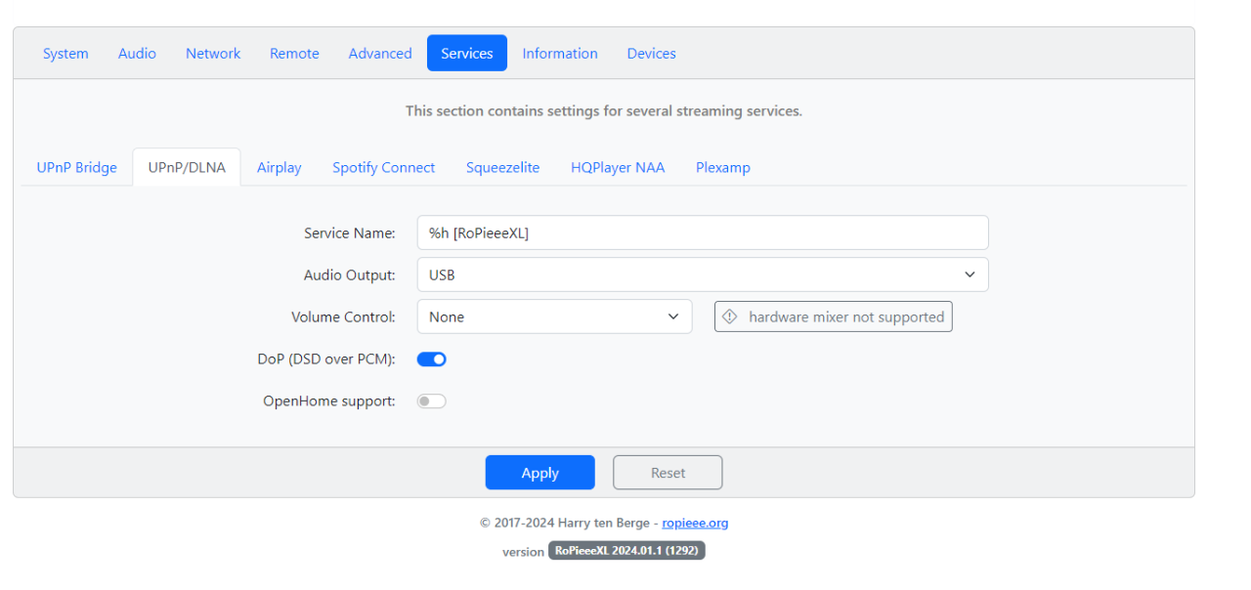The image size is (1251, 590).
Task: Open the System tab
Action: 65,54
